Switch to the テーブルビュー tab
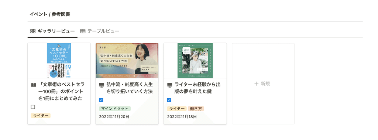 point(100,31)
